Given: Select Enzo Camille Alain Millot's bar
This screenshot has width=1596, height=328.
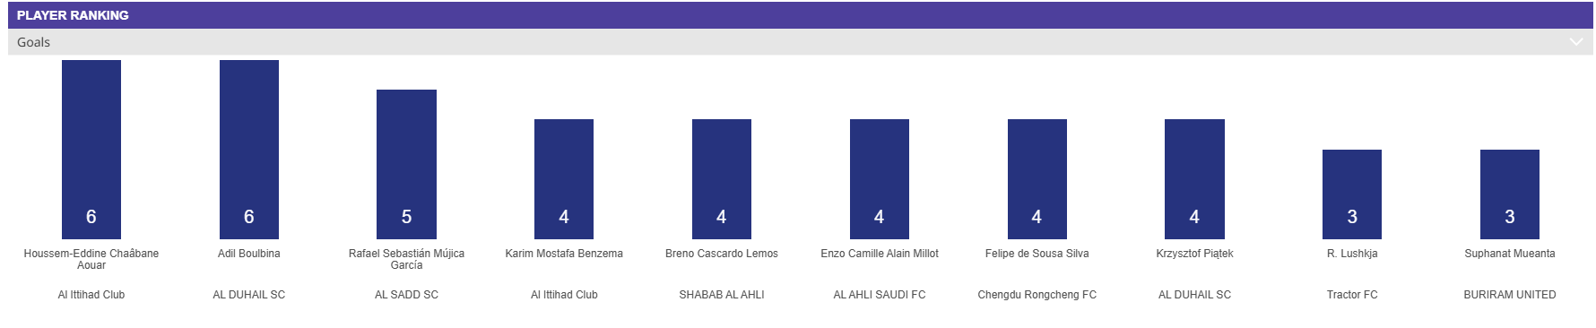Looking at the screenshot, I should 880,179.
